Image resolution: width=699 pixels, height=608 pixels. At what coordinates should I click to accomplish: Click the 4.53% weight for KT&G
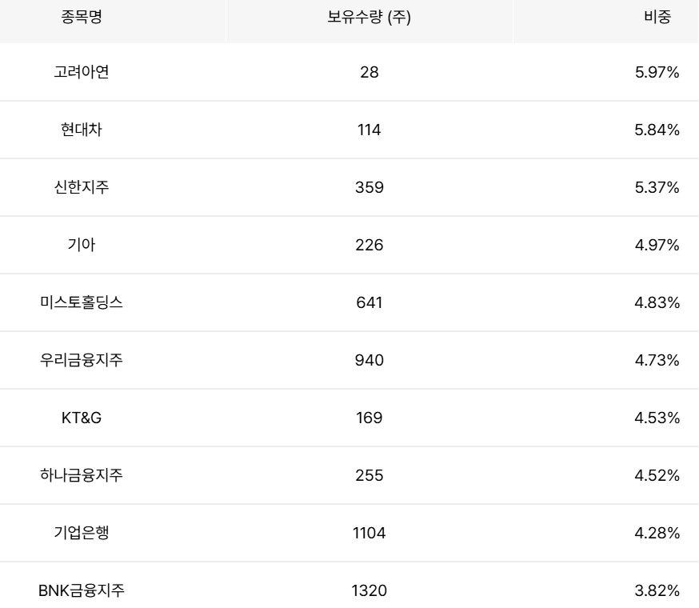657,418
